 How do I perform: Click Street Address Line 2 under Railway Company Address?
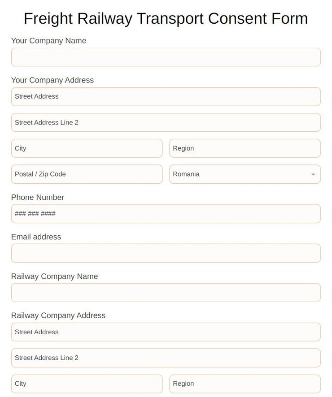pyautogui.click(x=166, y=358)
